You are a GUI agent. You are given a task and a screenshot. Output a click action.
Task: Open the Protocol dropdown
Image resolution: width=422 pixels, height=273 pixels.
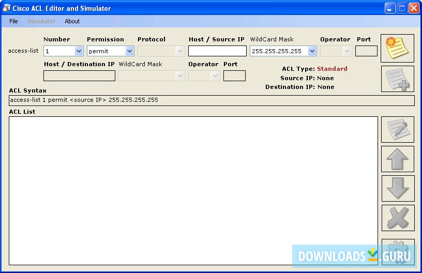click(180, 51)
